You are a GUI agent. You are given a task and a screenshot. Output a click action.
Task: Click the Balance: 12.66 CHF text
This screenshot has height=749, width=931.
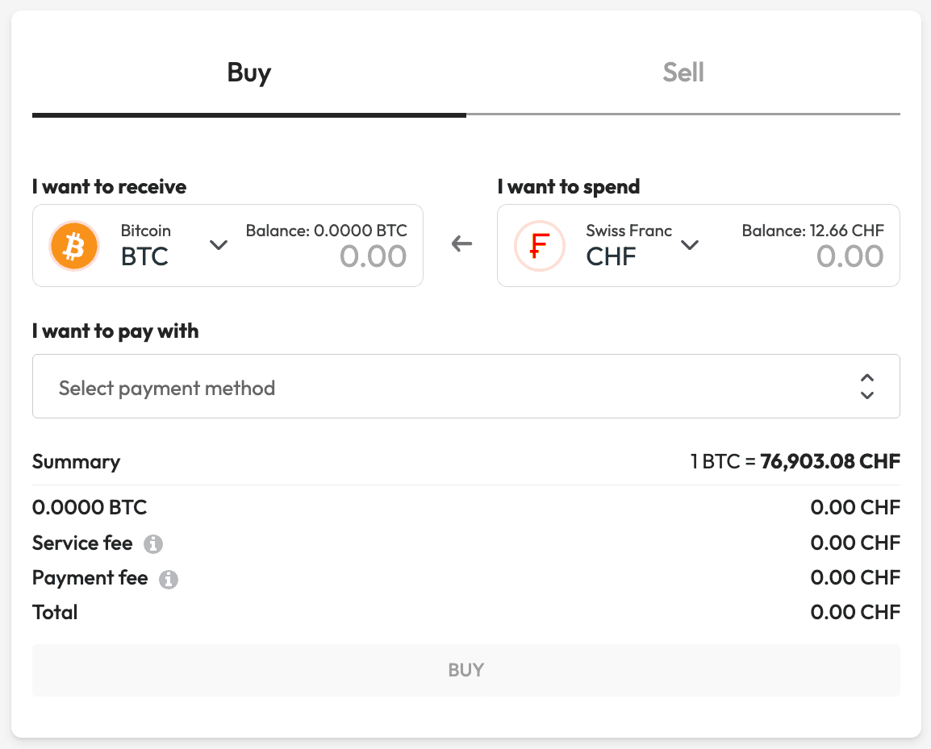[x=812, y=231]
